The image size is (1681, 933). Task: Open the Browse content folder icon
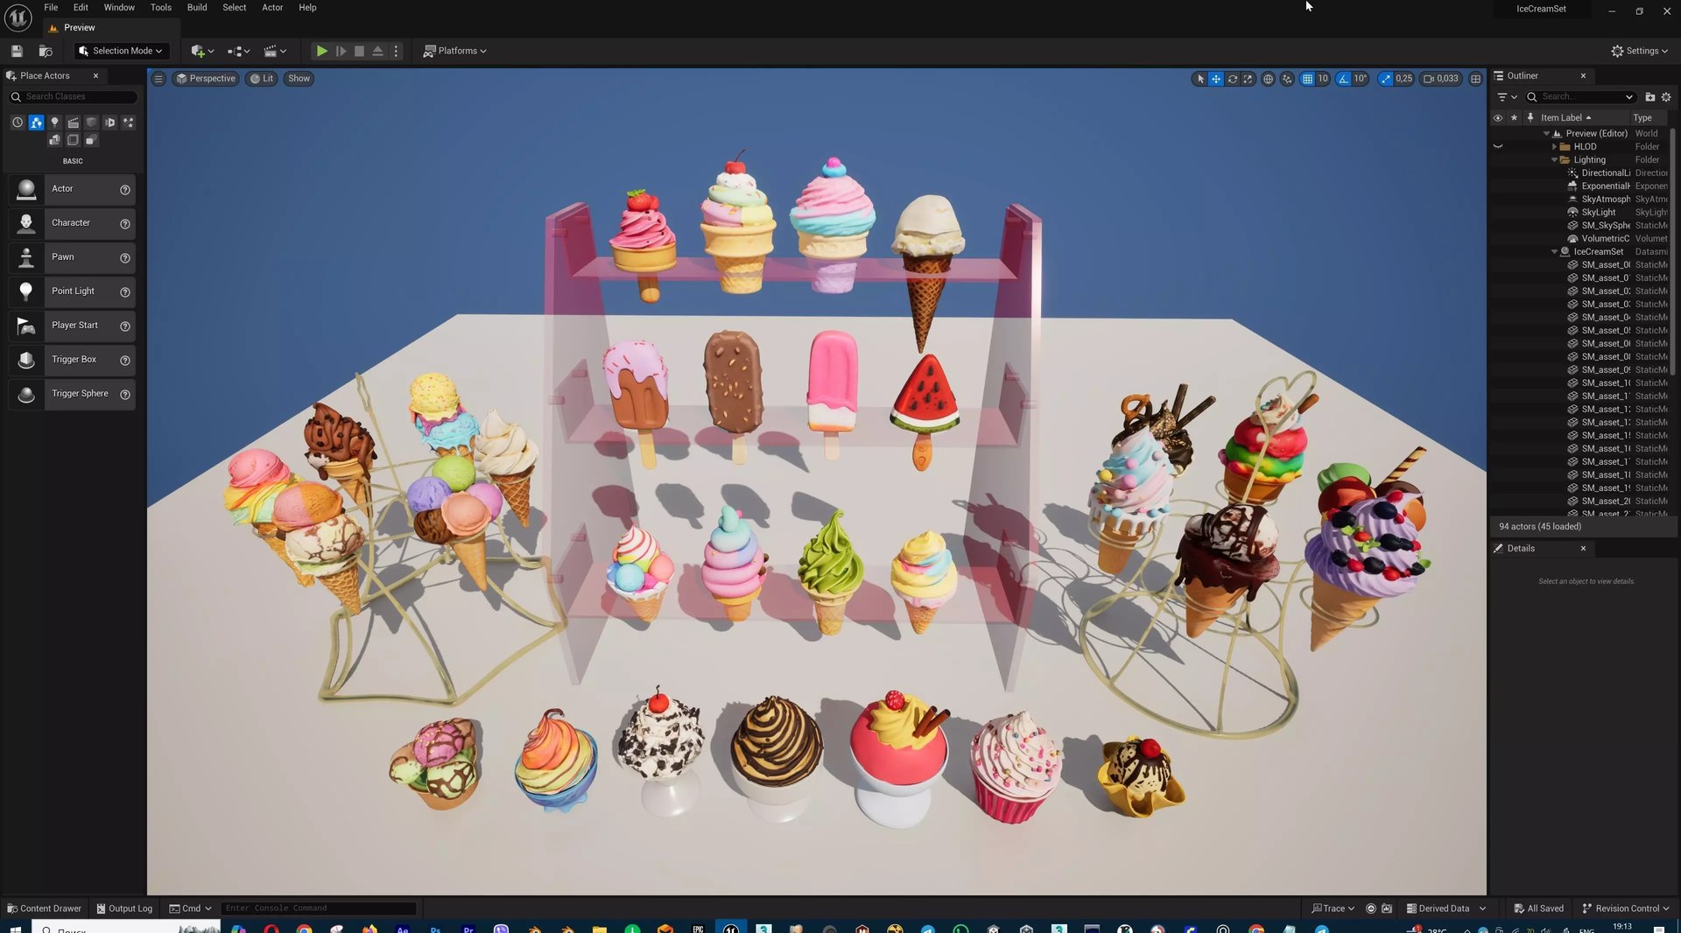click(x=46, y=51)
